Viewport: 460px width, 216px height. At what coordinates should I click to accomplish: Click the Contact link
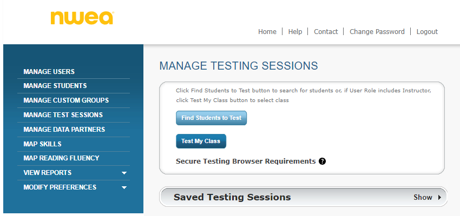point(326,32)
